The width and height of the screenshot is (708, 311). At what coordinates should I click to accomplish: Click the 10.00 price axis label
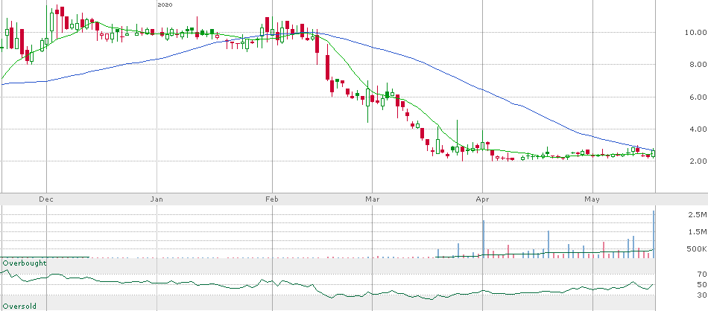tap(695, 33)
